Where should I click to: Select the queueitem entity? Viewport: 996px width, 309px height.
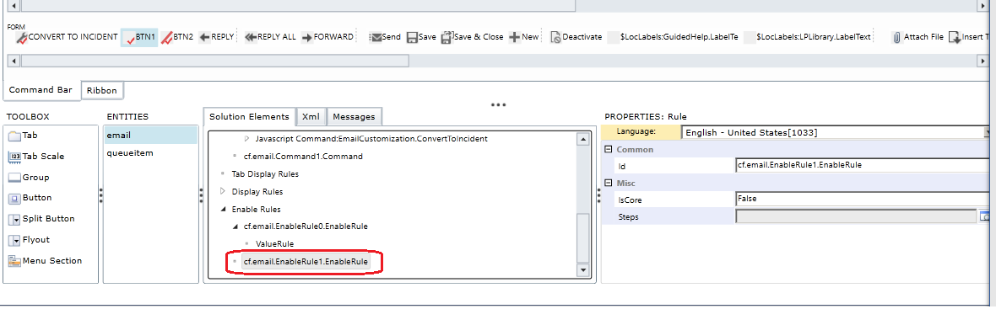tap(150, 152)
